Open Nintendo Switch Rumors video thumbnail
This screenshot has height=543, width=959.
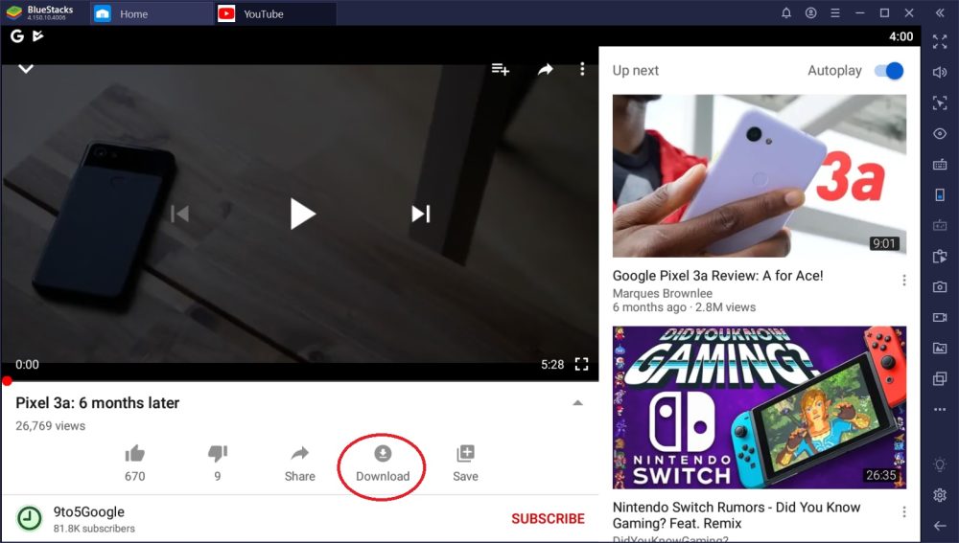coord(759,407)
